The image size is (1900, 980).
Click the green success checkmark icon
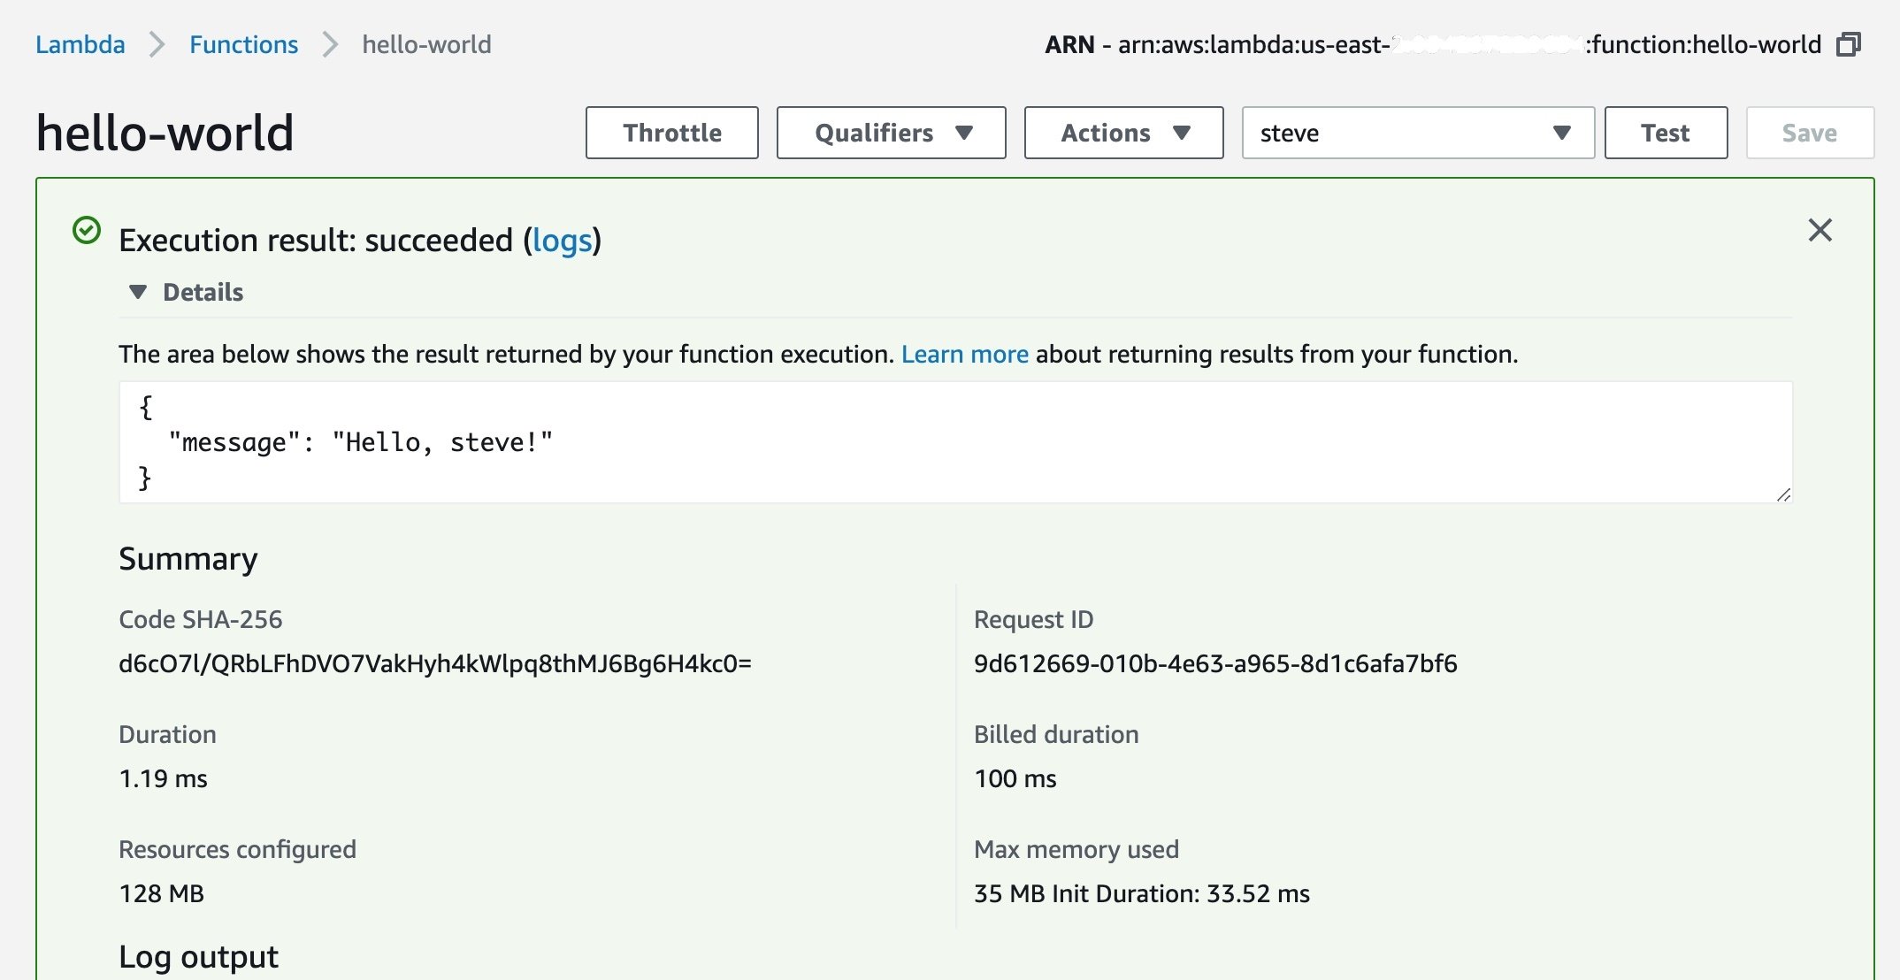pos(87,230)
